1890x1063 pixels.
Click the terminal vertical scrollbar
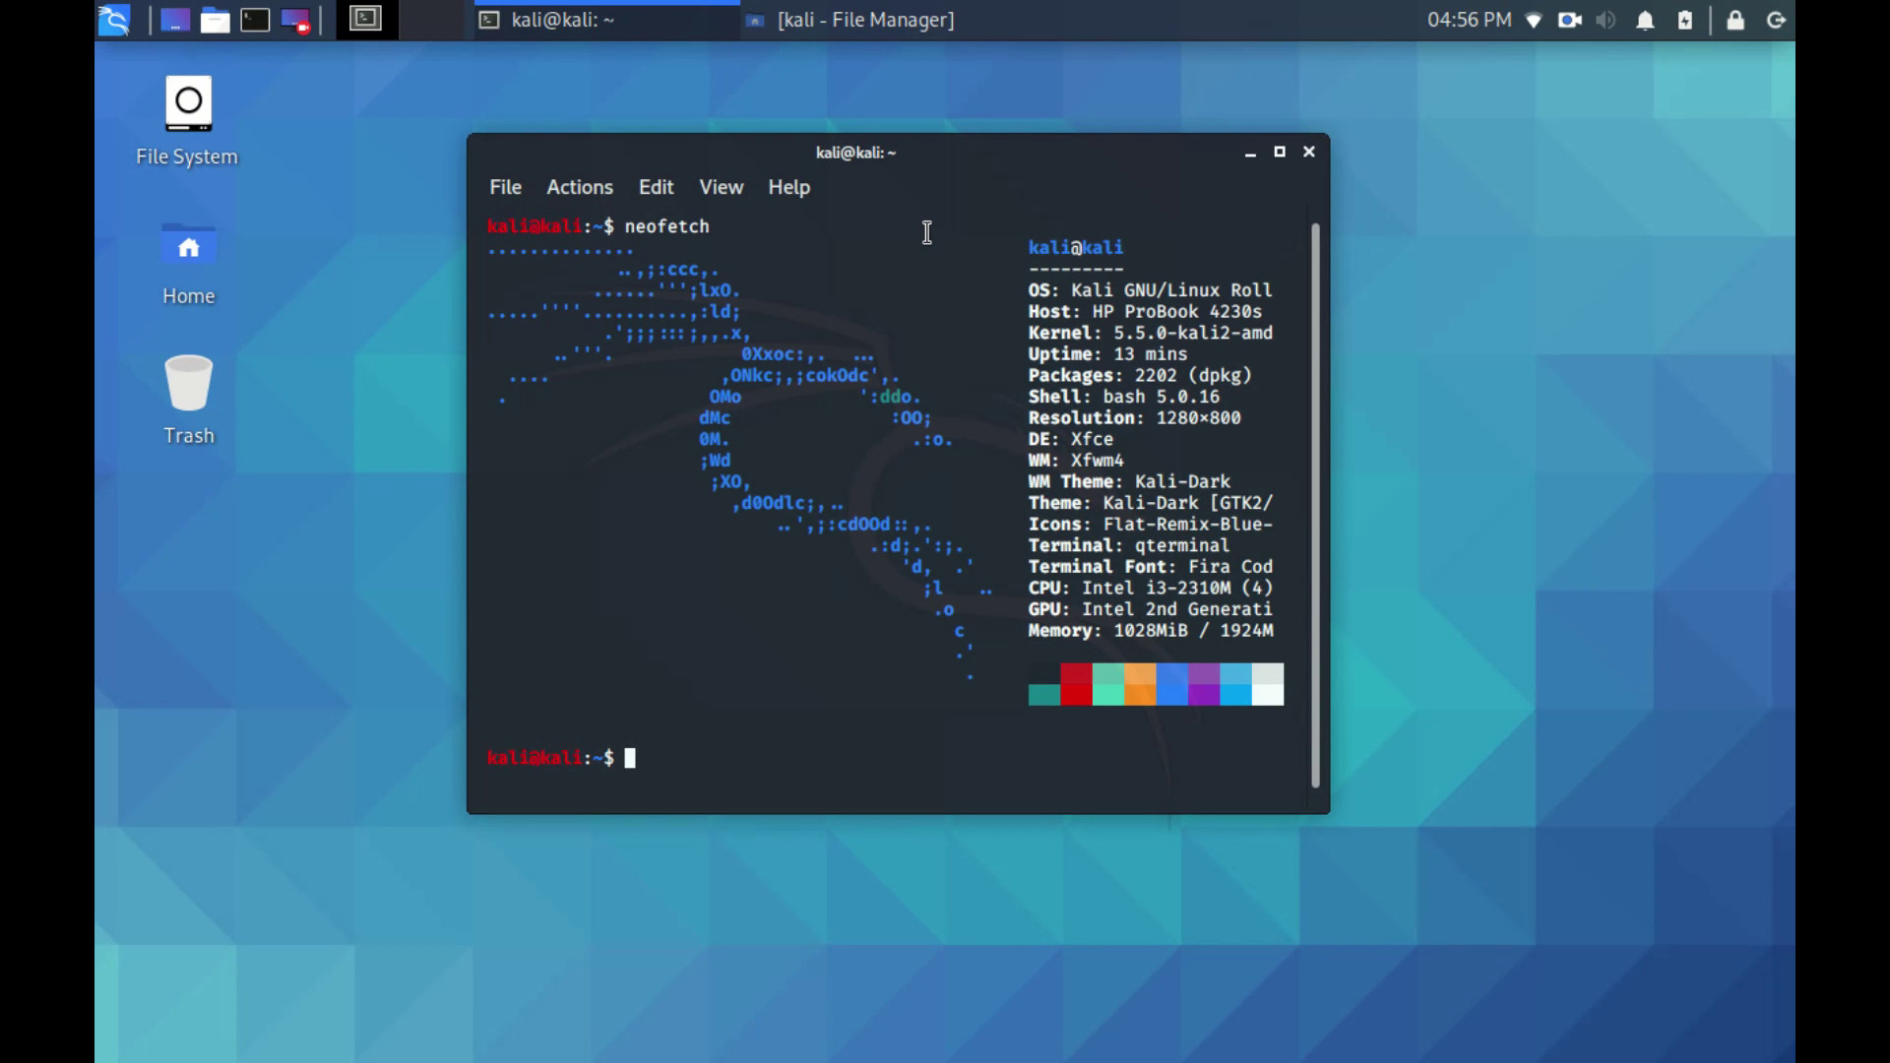click(x=1315, y=504)
